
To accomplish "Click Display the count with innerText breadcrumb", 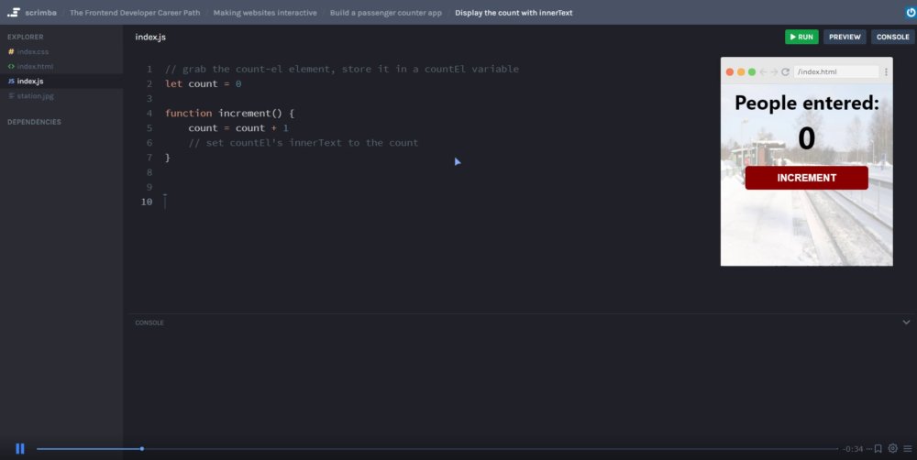I will (514, 12).
